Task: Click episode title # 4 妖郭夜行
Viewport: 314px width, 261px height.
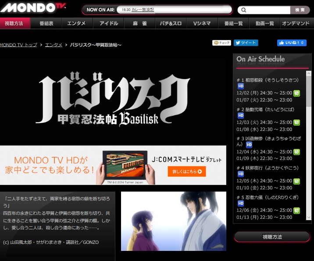Action: pyautogui.click(x=268, y=168)
